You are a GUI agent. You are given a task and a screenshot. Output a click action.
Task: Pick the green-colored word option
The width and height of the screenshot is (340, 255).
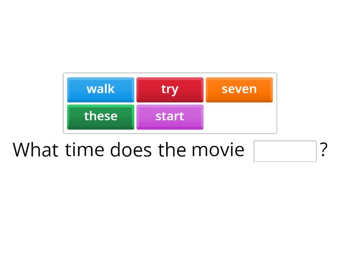point(100,116)
